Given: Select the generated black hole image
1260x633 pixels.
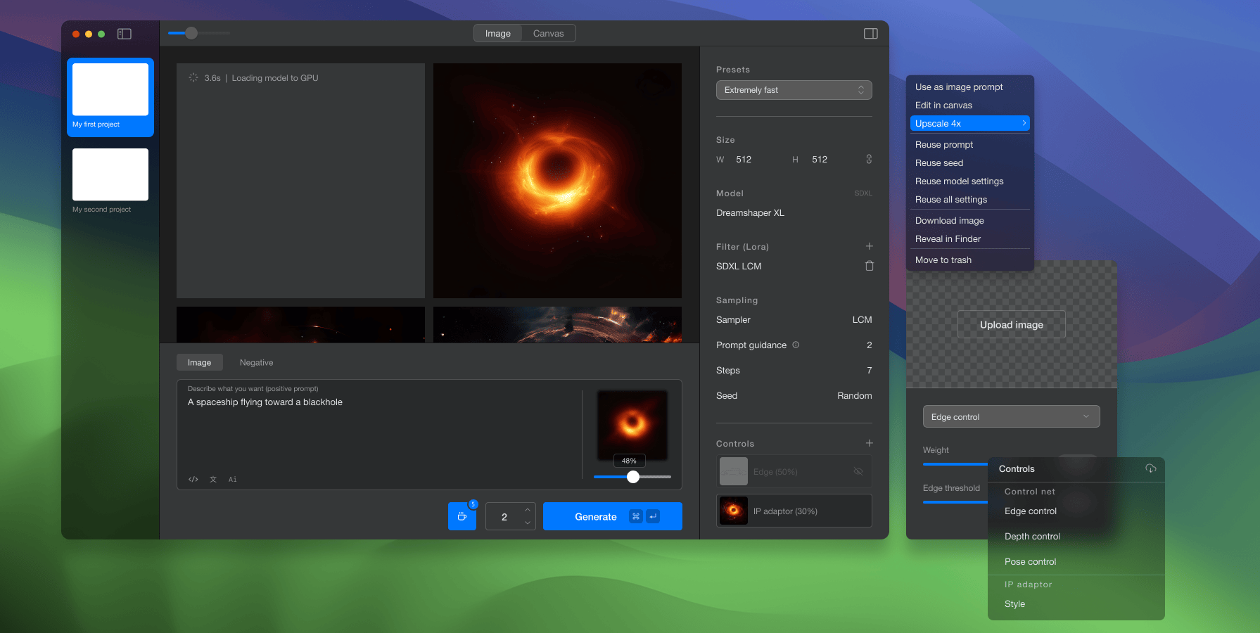Looking at the screenshot, I should coord(557,181).
